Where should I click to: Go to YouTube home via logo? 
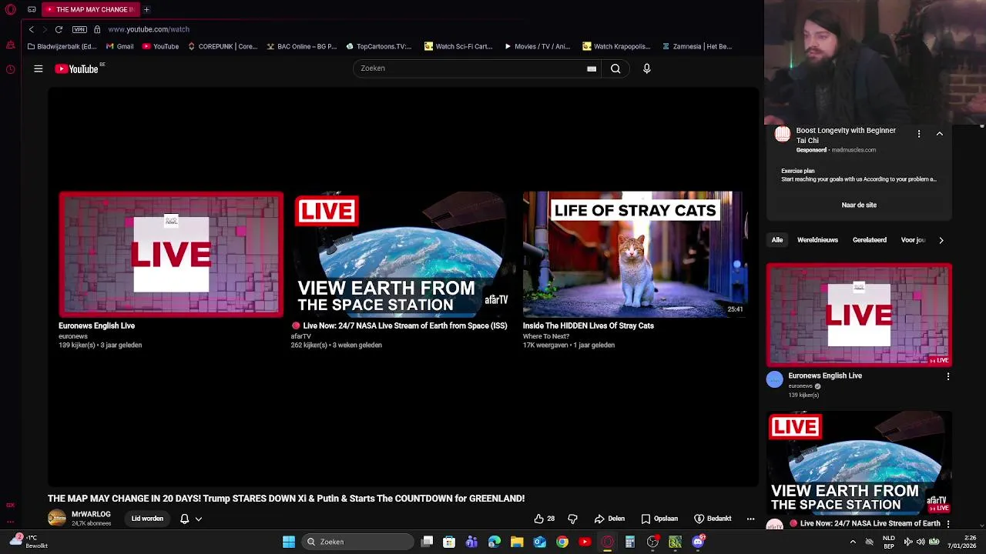point(77,68)
